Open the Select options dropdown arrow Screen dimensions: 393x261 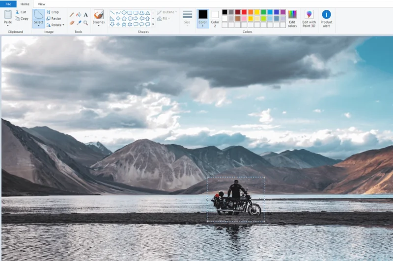(38, 26)
